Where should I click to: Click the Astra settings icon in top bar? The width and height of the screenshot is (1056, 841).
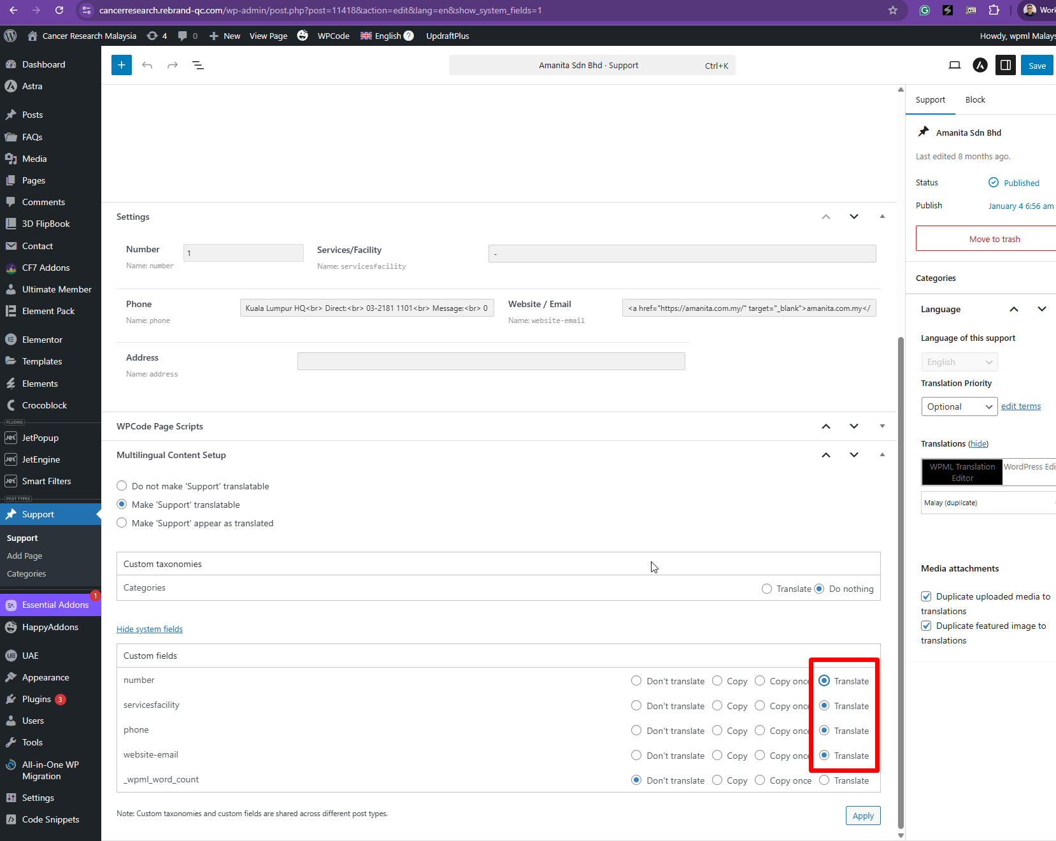click(980, 65)
